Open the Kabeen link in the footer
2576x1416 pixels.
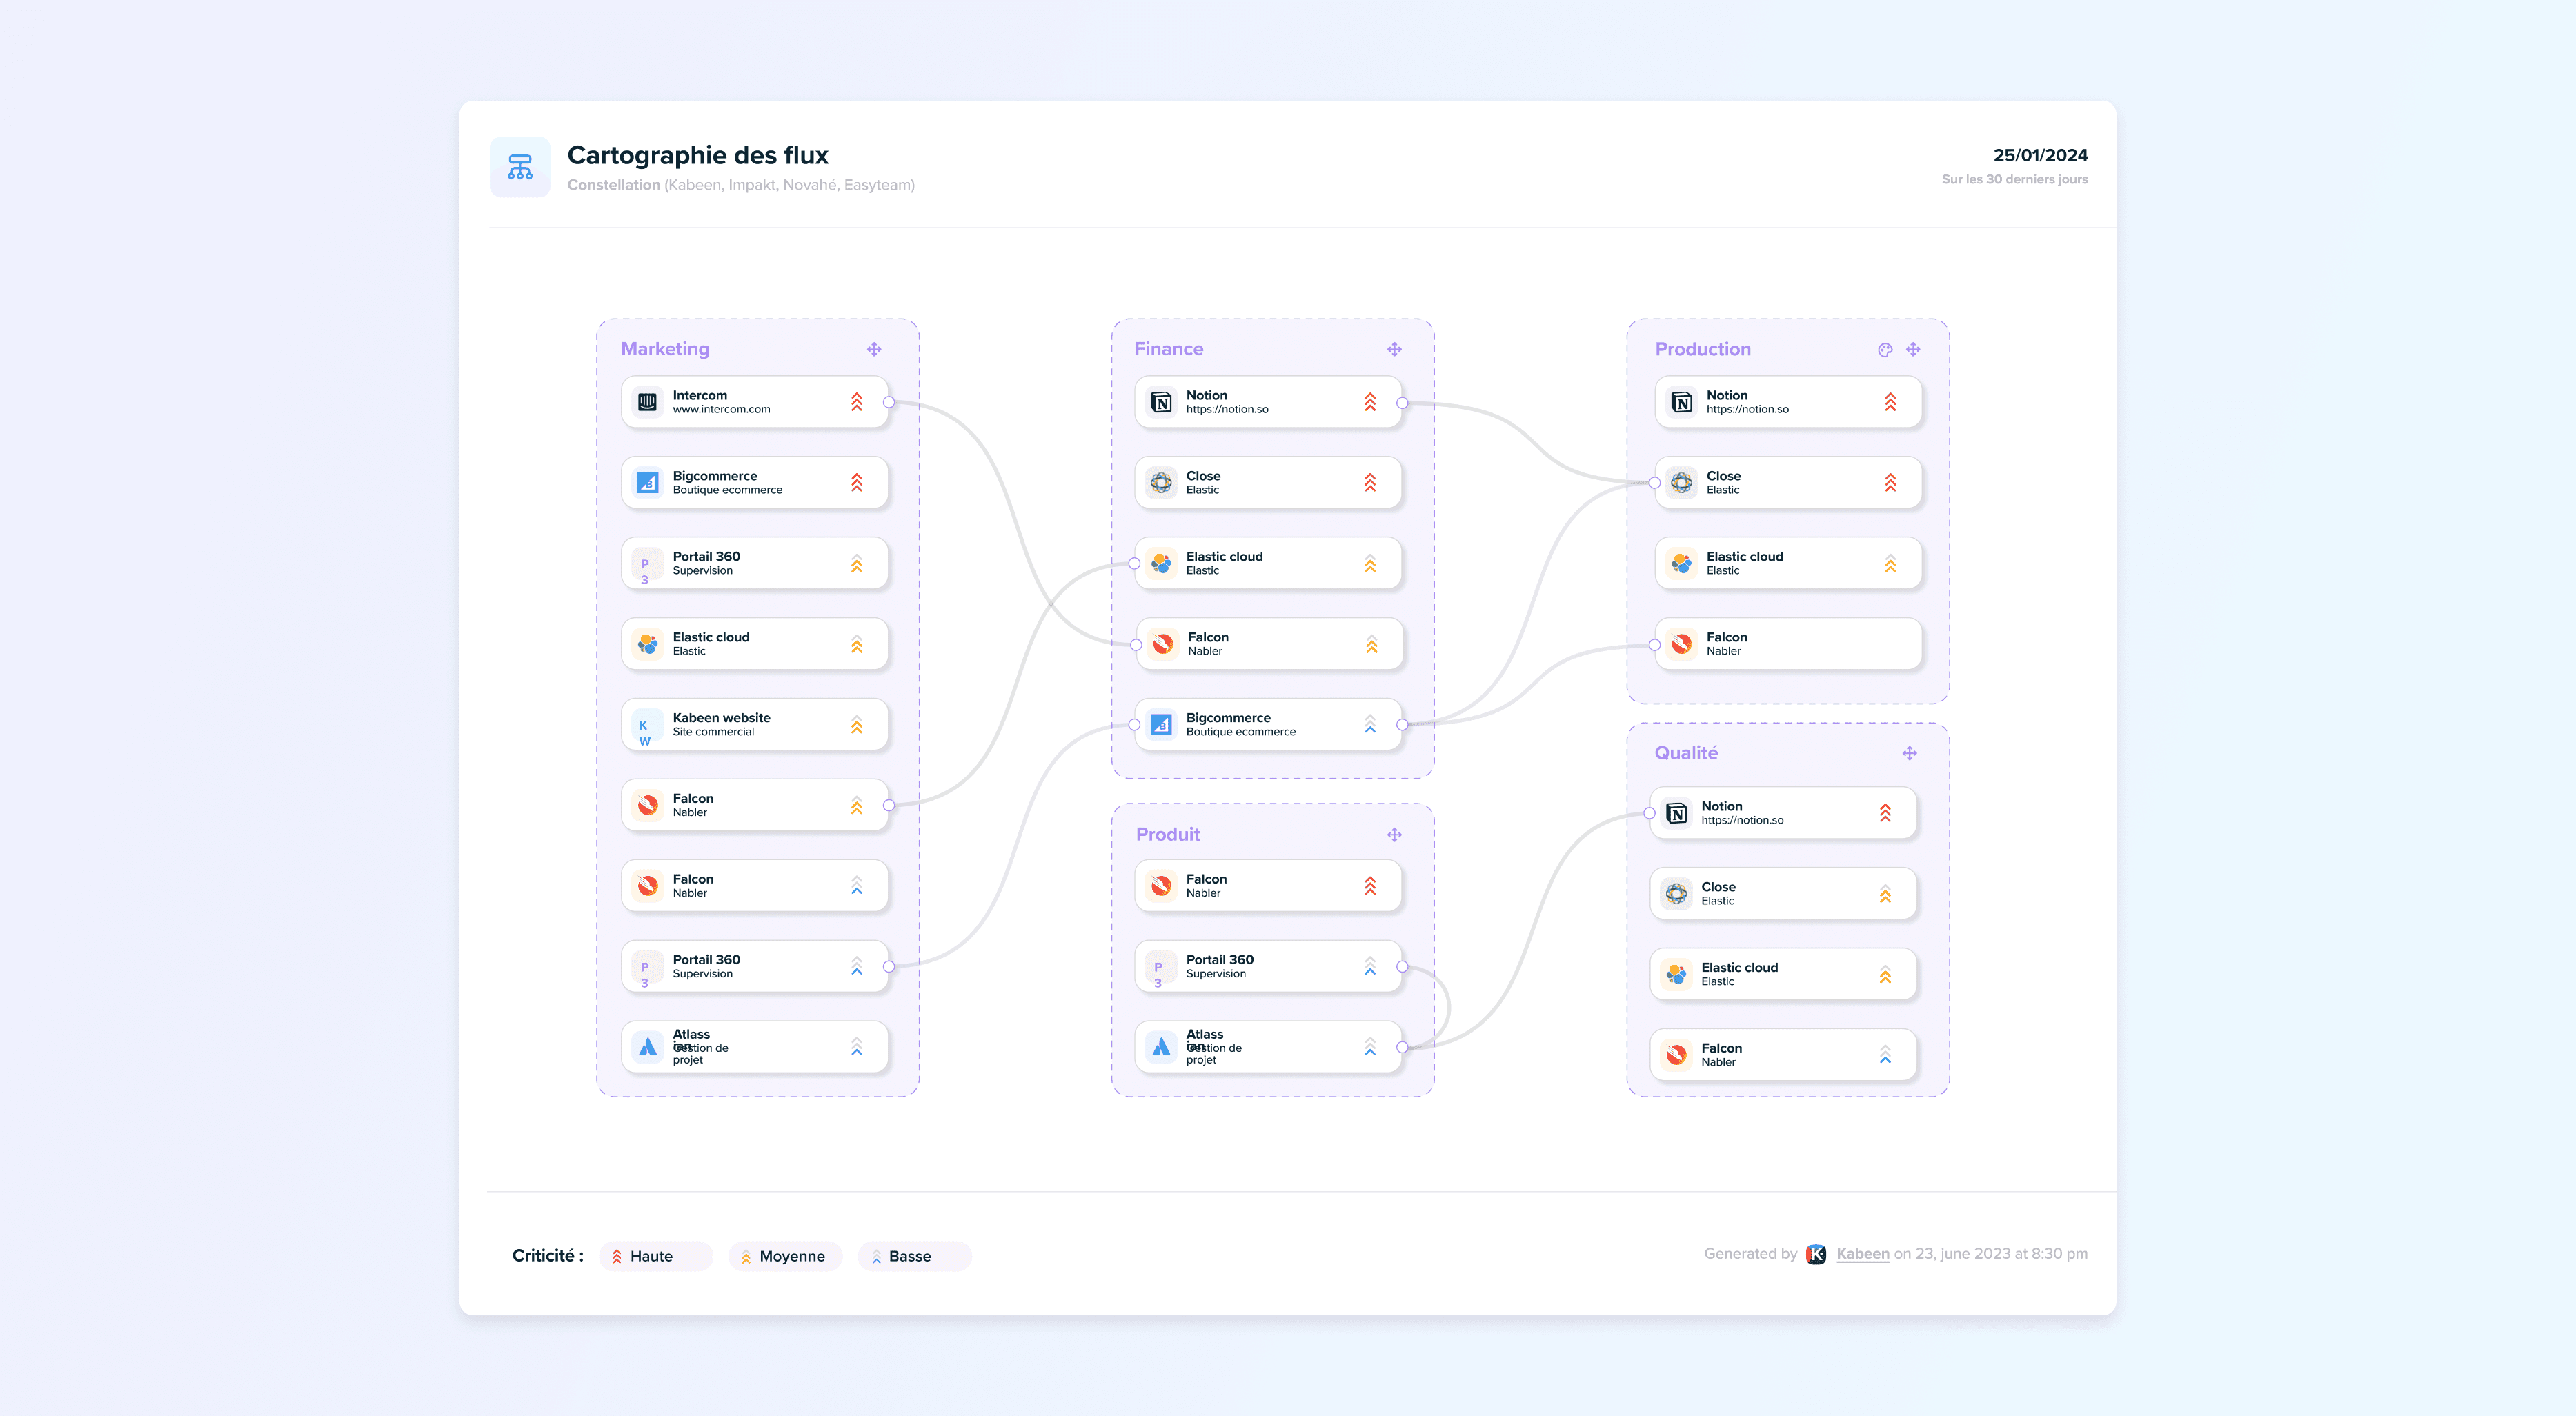[1862, 1254]
